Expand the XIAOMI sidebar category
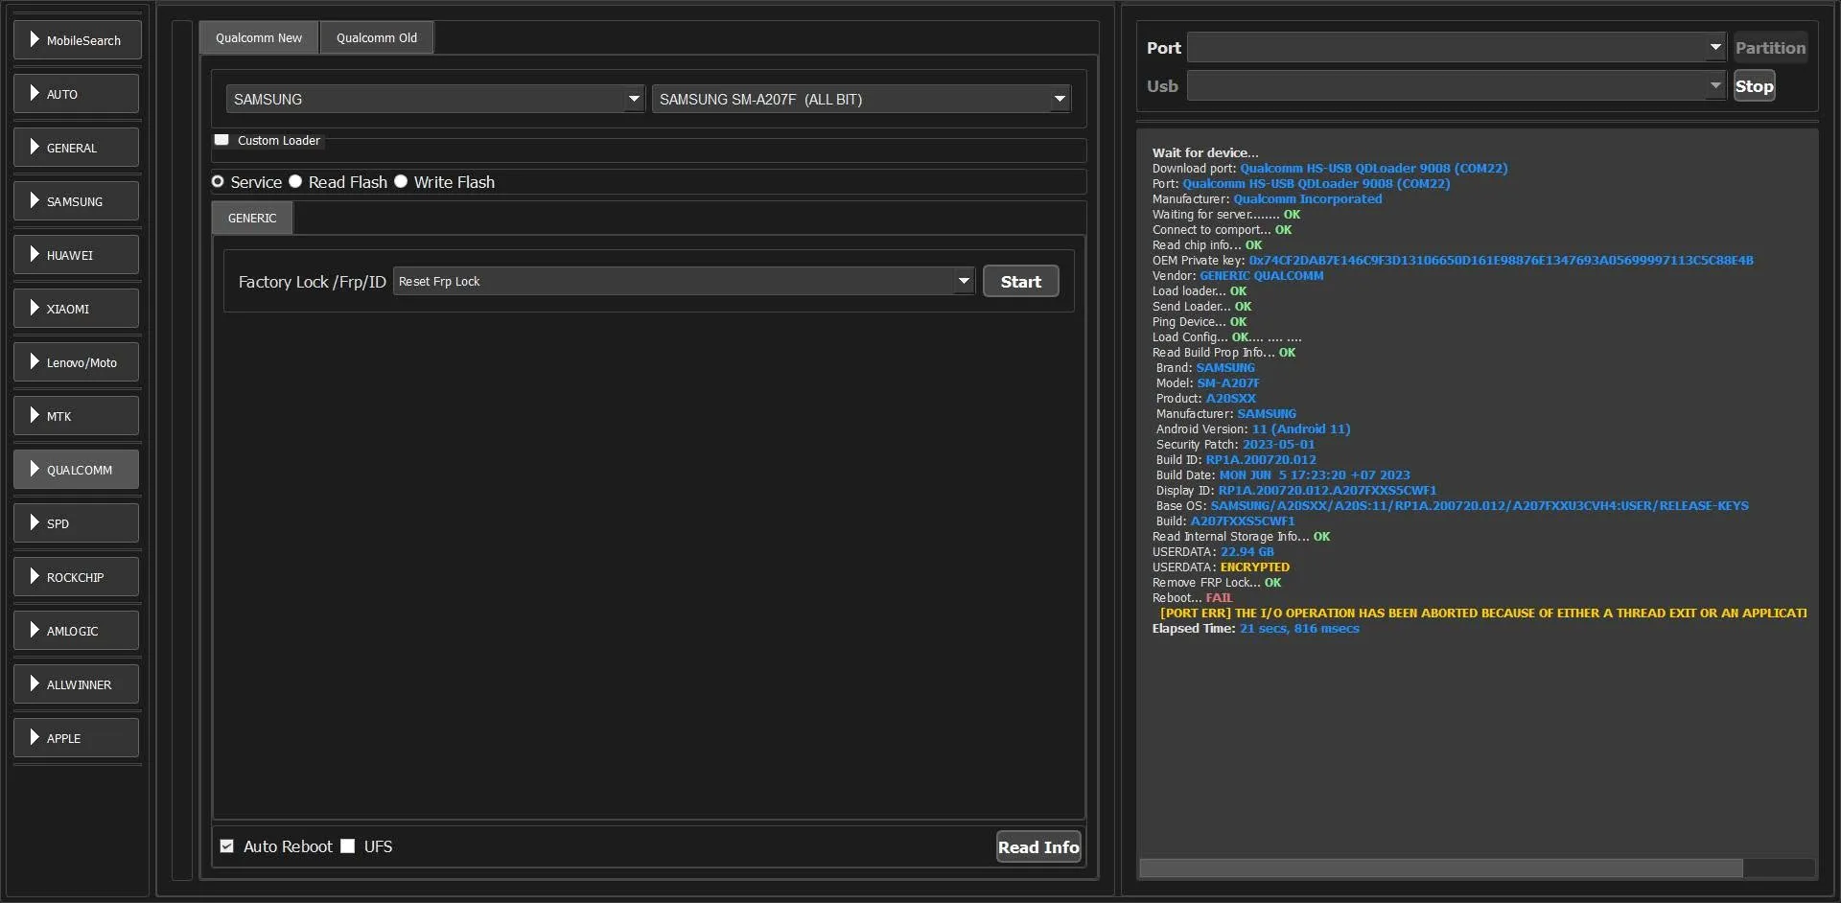Viewport: 1841px width, 903px height. point(78,309)
